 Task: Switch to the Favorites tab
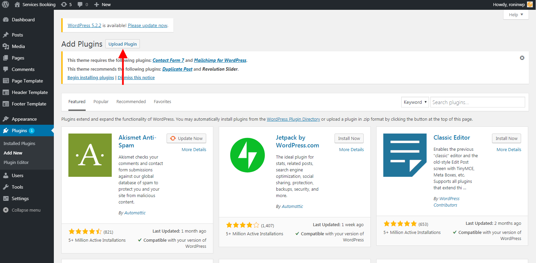163,101
